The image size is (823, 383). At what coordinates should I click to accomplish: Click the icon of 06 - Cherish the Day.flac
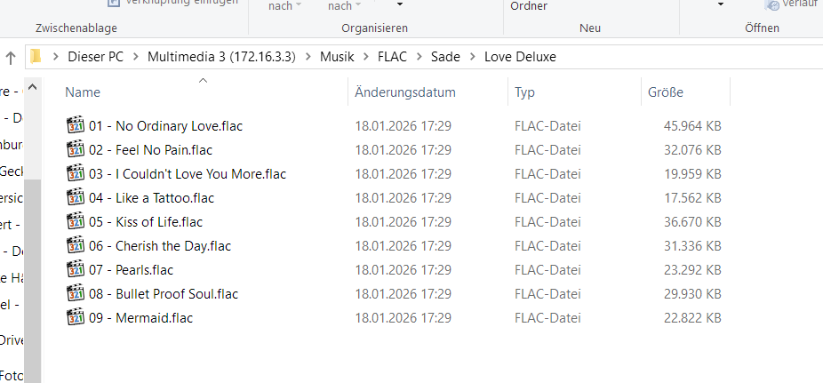click(75, 245)
